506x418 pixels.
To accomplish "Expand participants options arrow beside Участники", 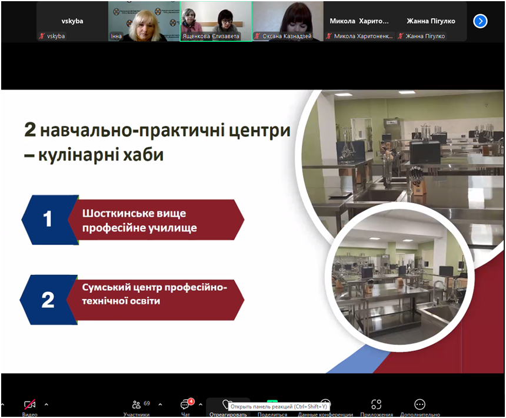I will (x=161, y=404).
